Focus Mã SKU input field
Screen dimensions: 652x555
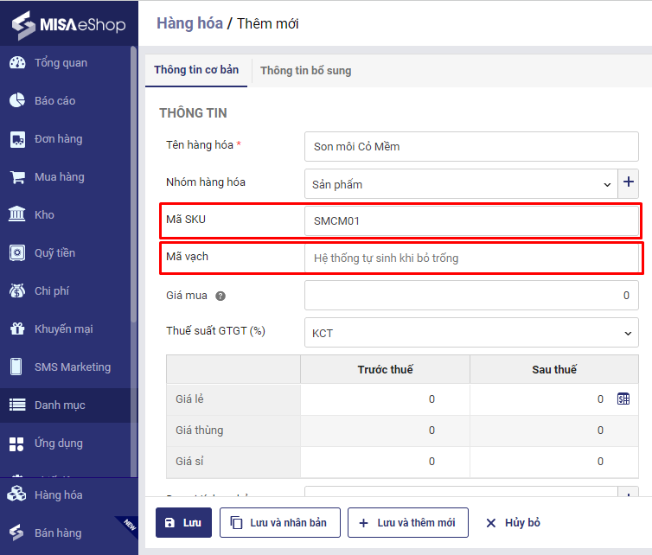471,220
